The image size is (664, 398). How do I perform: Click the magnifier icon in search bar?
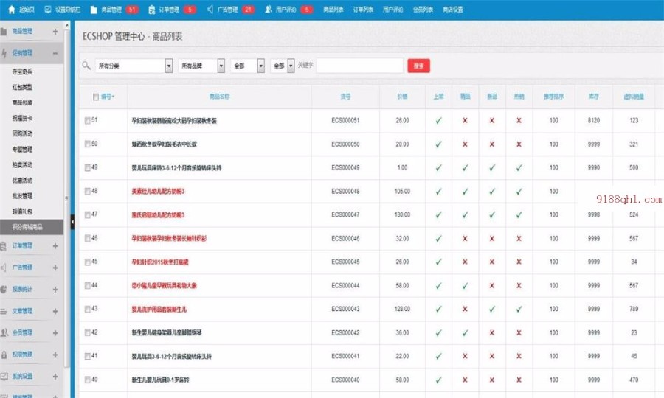click(x=86, y=66)
